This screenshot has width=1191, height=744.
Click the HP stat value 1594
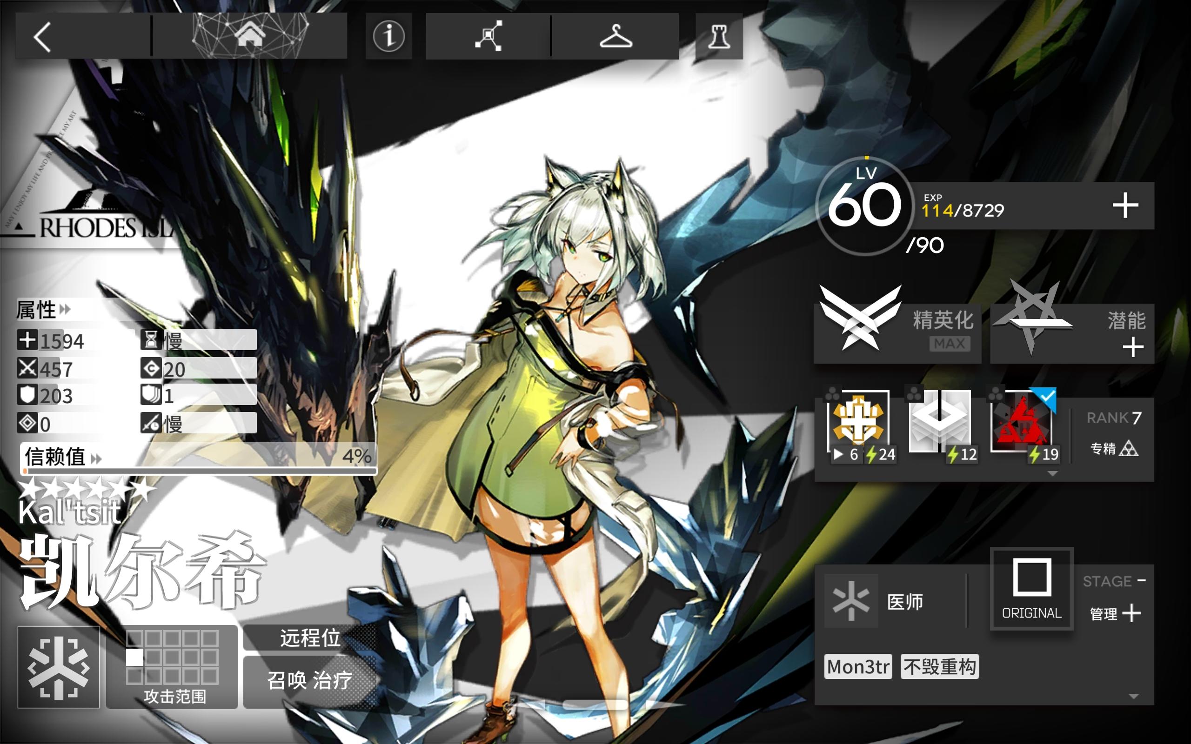point(61,341)
